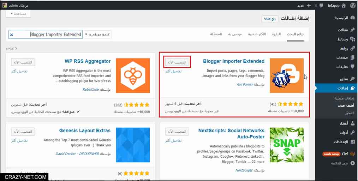Screen dimensions: 358x181
Task: Open author link RebelCode
Action: pyautogui.click(x=91, y=90)
